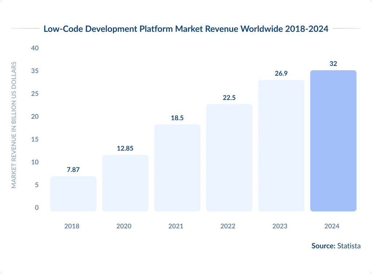
Task: Click the 0 axis tick label
Action: [x=36, y=207]
